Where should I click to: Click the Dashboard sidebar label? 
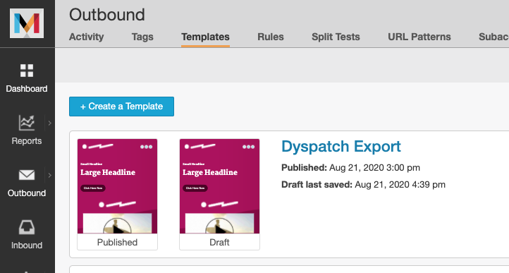point(27,89)
